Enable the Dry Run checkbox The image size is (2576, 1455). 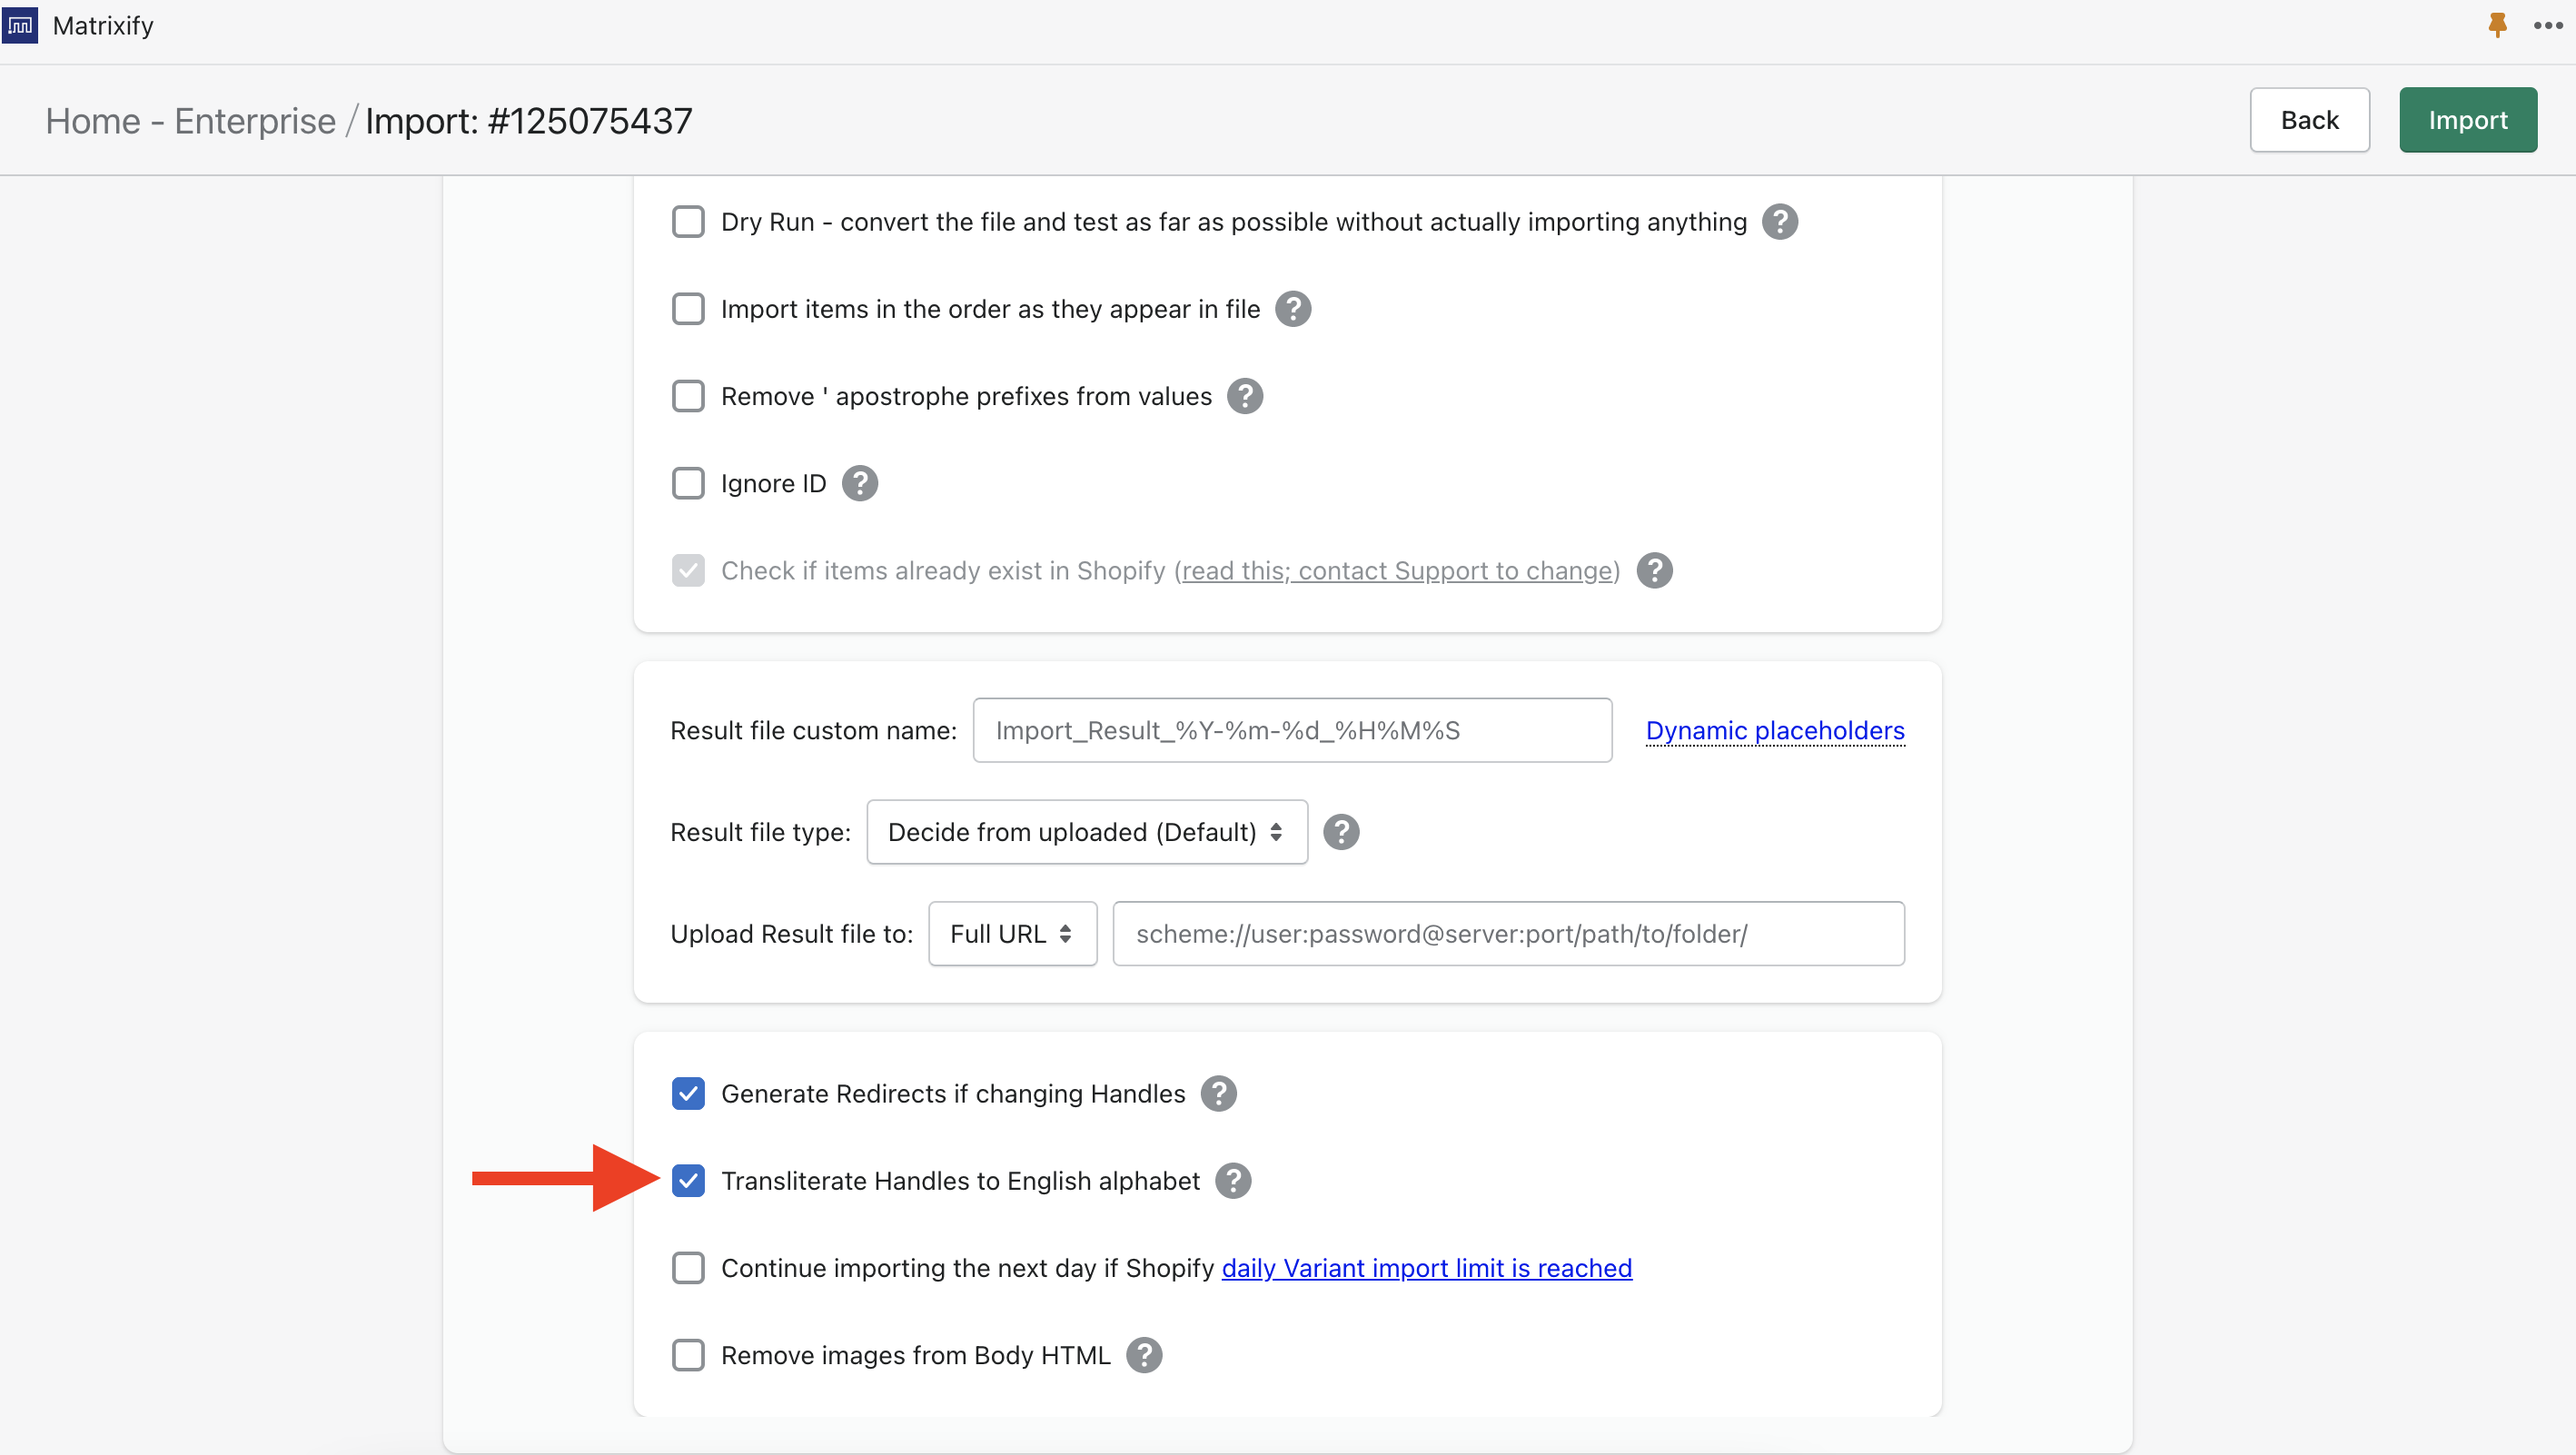[688, 222]
